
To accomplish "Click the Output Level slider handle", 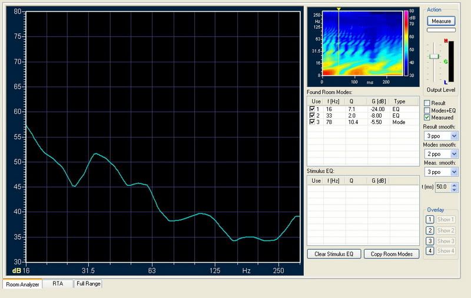I will 434,56.
